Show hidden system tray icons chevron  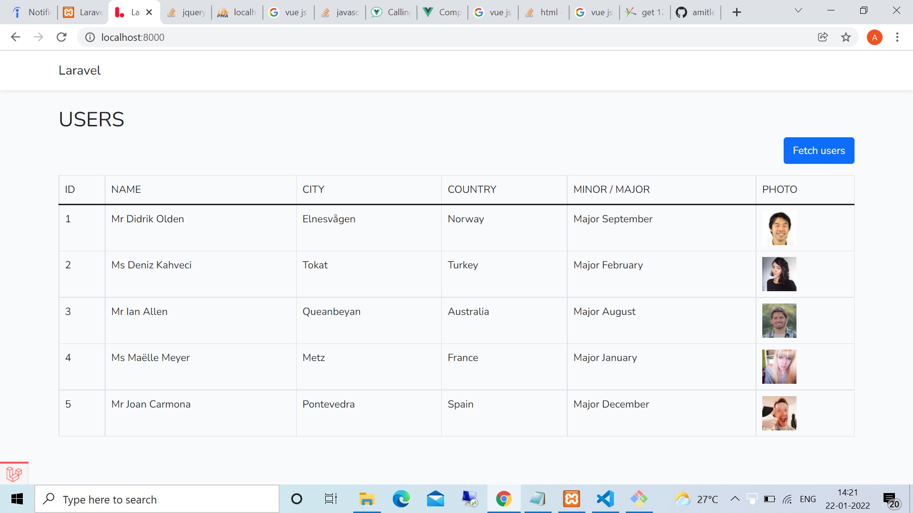click(735, 499)
